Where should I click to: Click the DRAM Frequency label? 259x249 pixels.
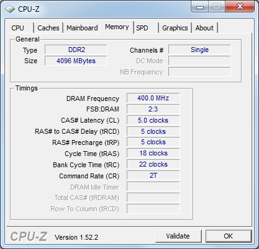(93, 98)
